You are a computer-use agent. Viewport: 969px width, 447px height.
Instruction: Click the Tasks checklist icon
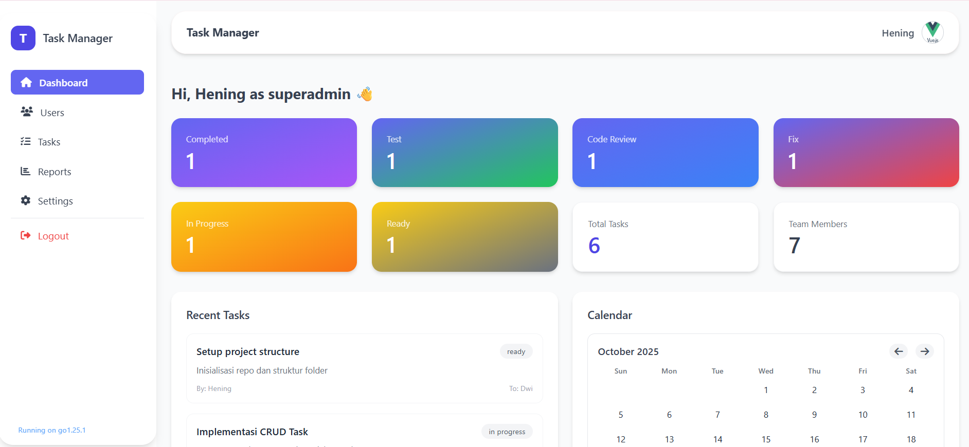pyautogui.click(x=26, y=141)
